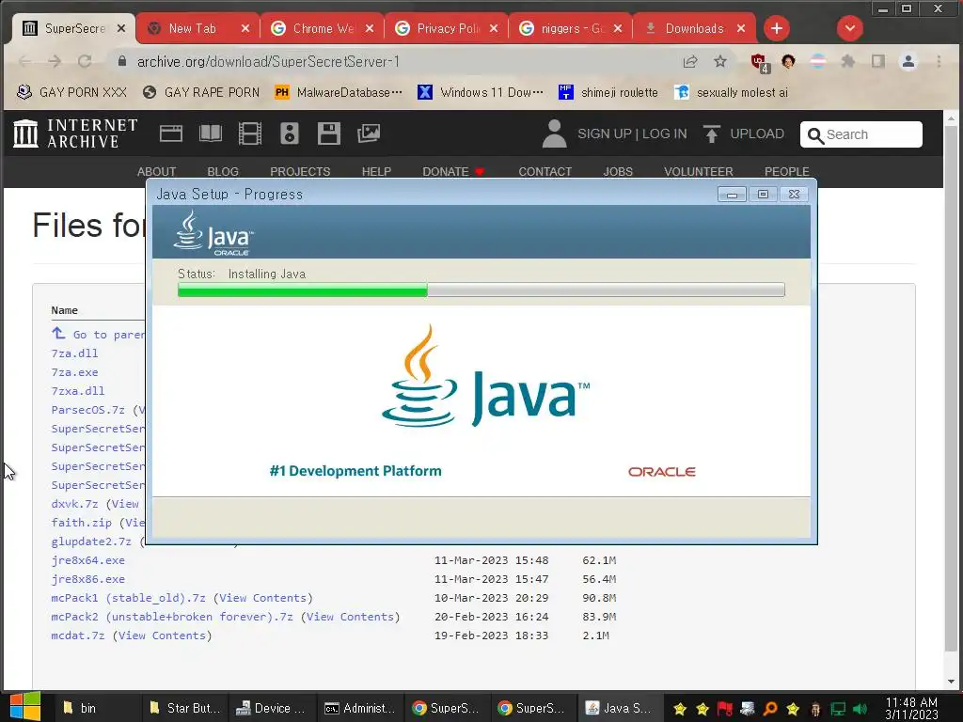Click the user silhouette icon in Archive header
Viewport: 963px width, 722px height.
pyautogui.click(x=554, y=133)
